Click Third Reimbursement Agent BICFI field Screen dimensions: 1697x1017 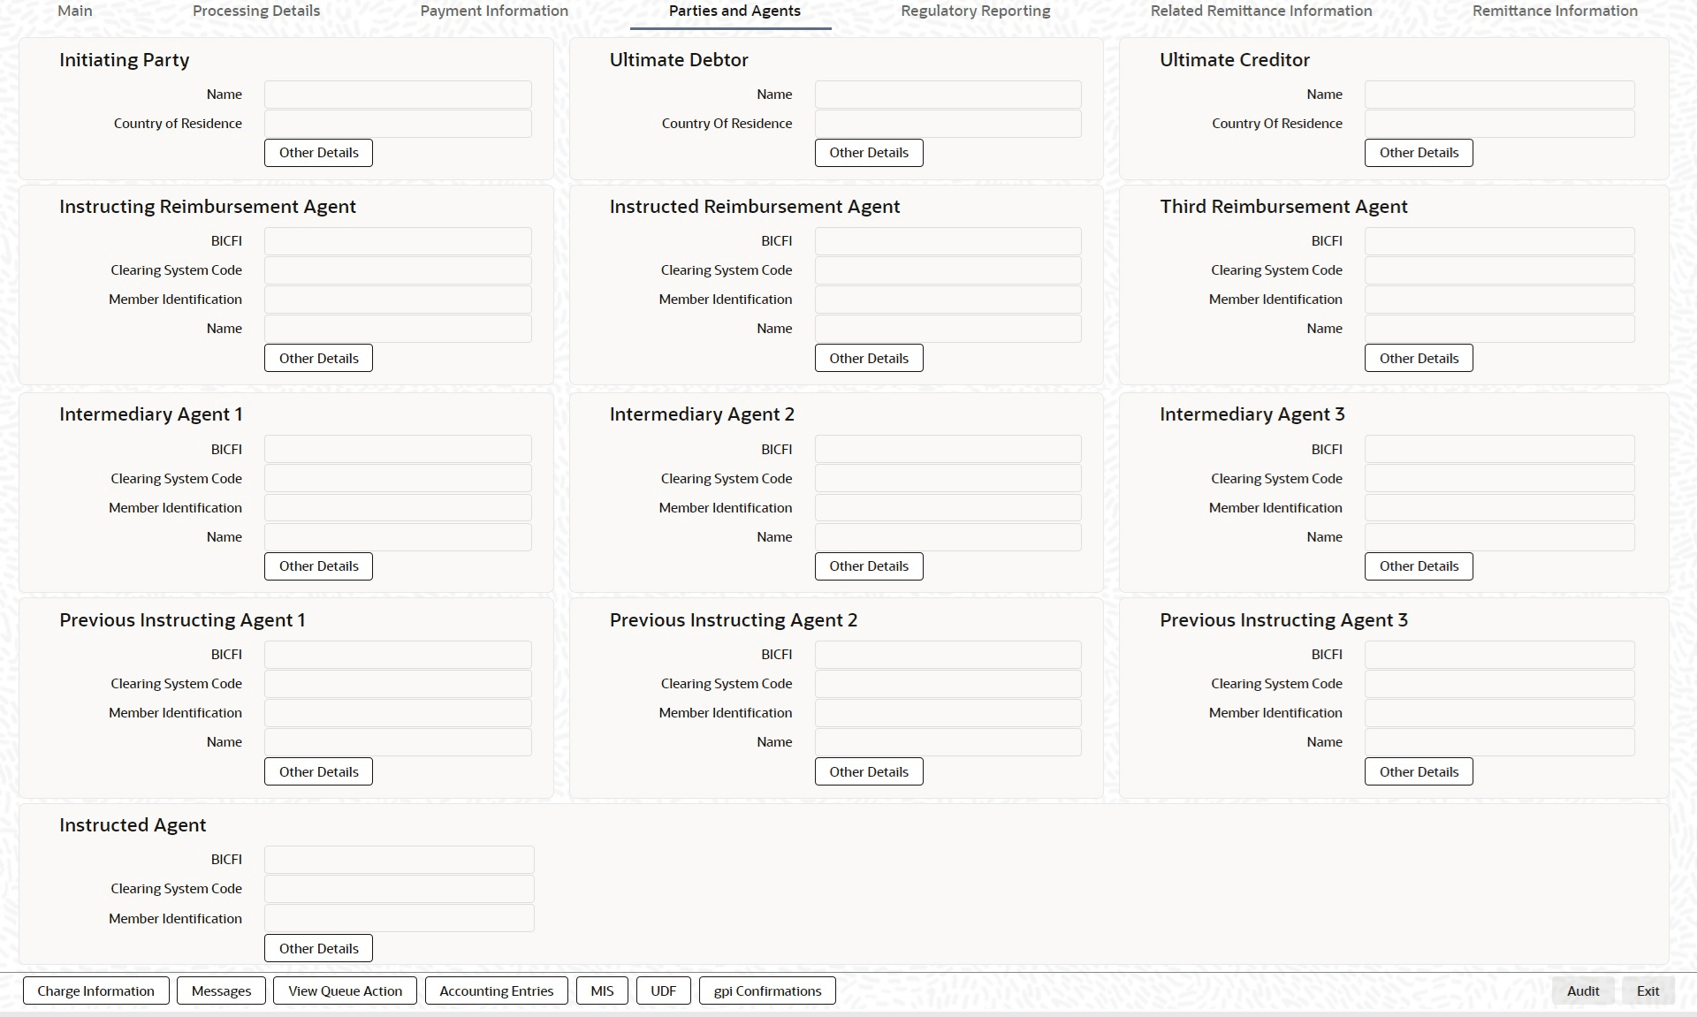[x=1499, y=241]
